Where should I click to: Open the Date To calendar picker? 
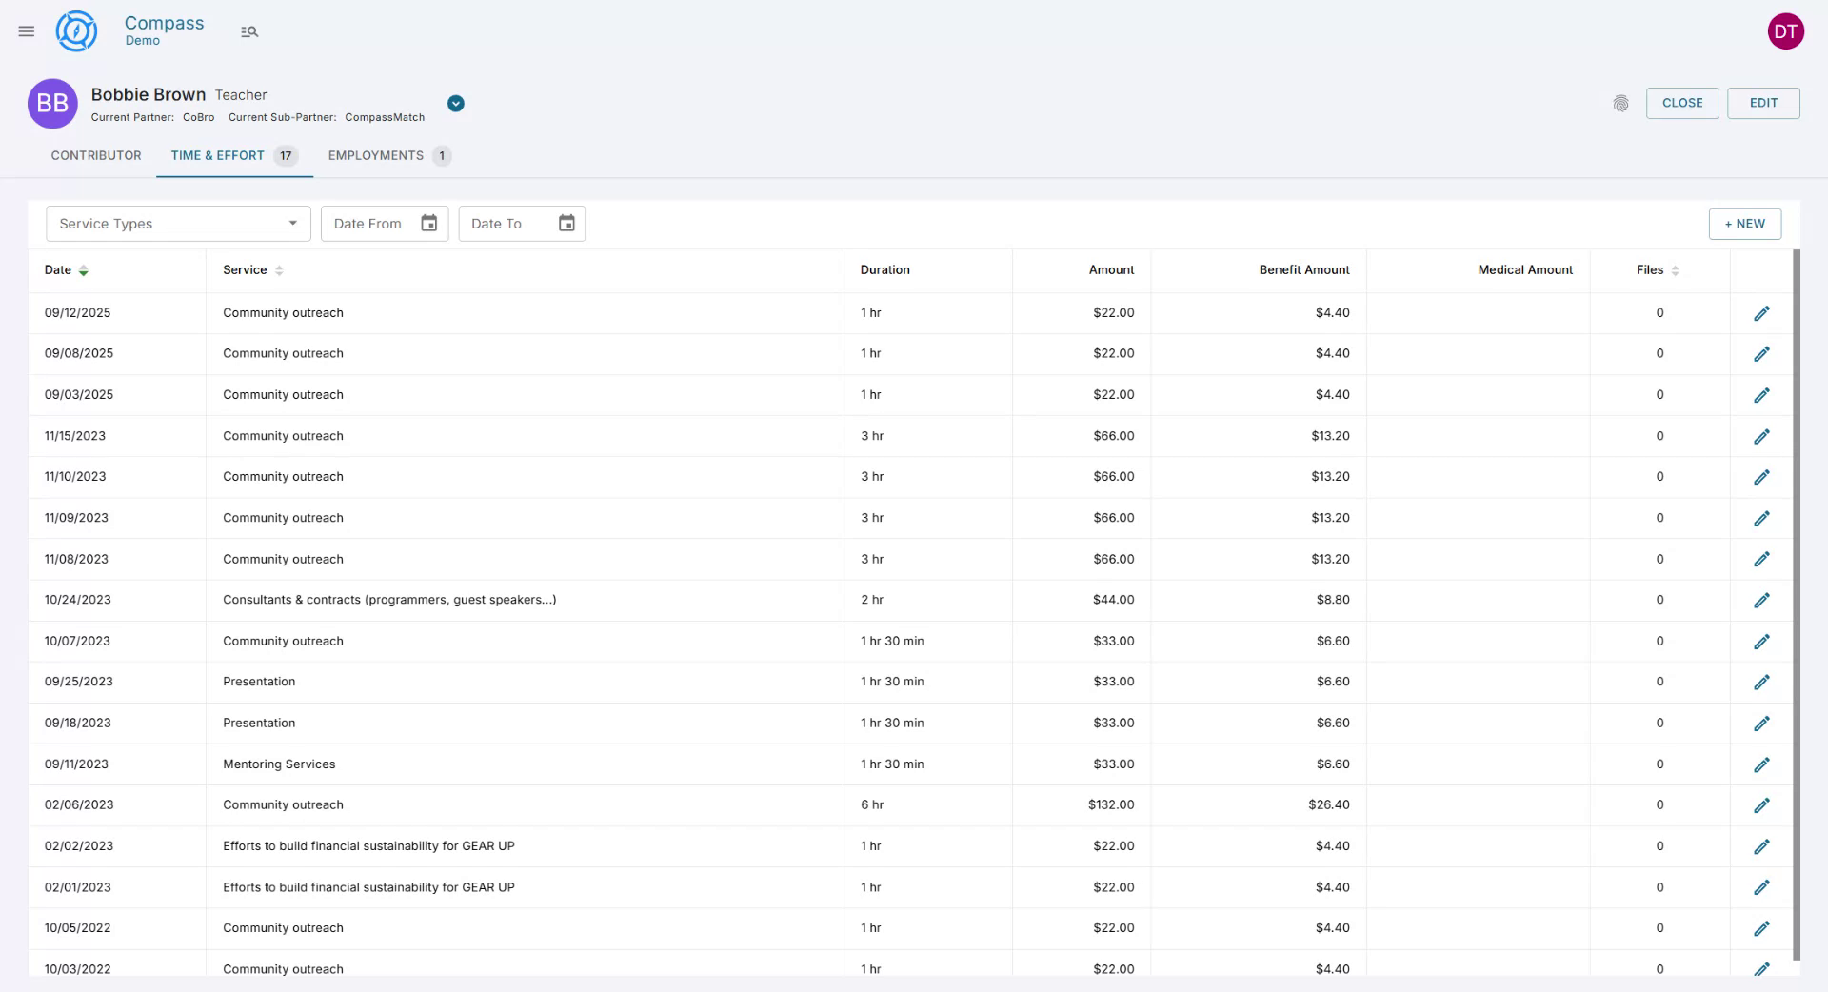point(566,223)
